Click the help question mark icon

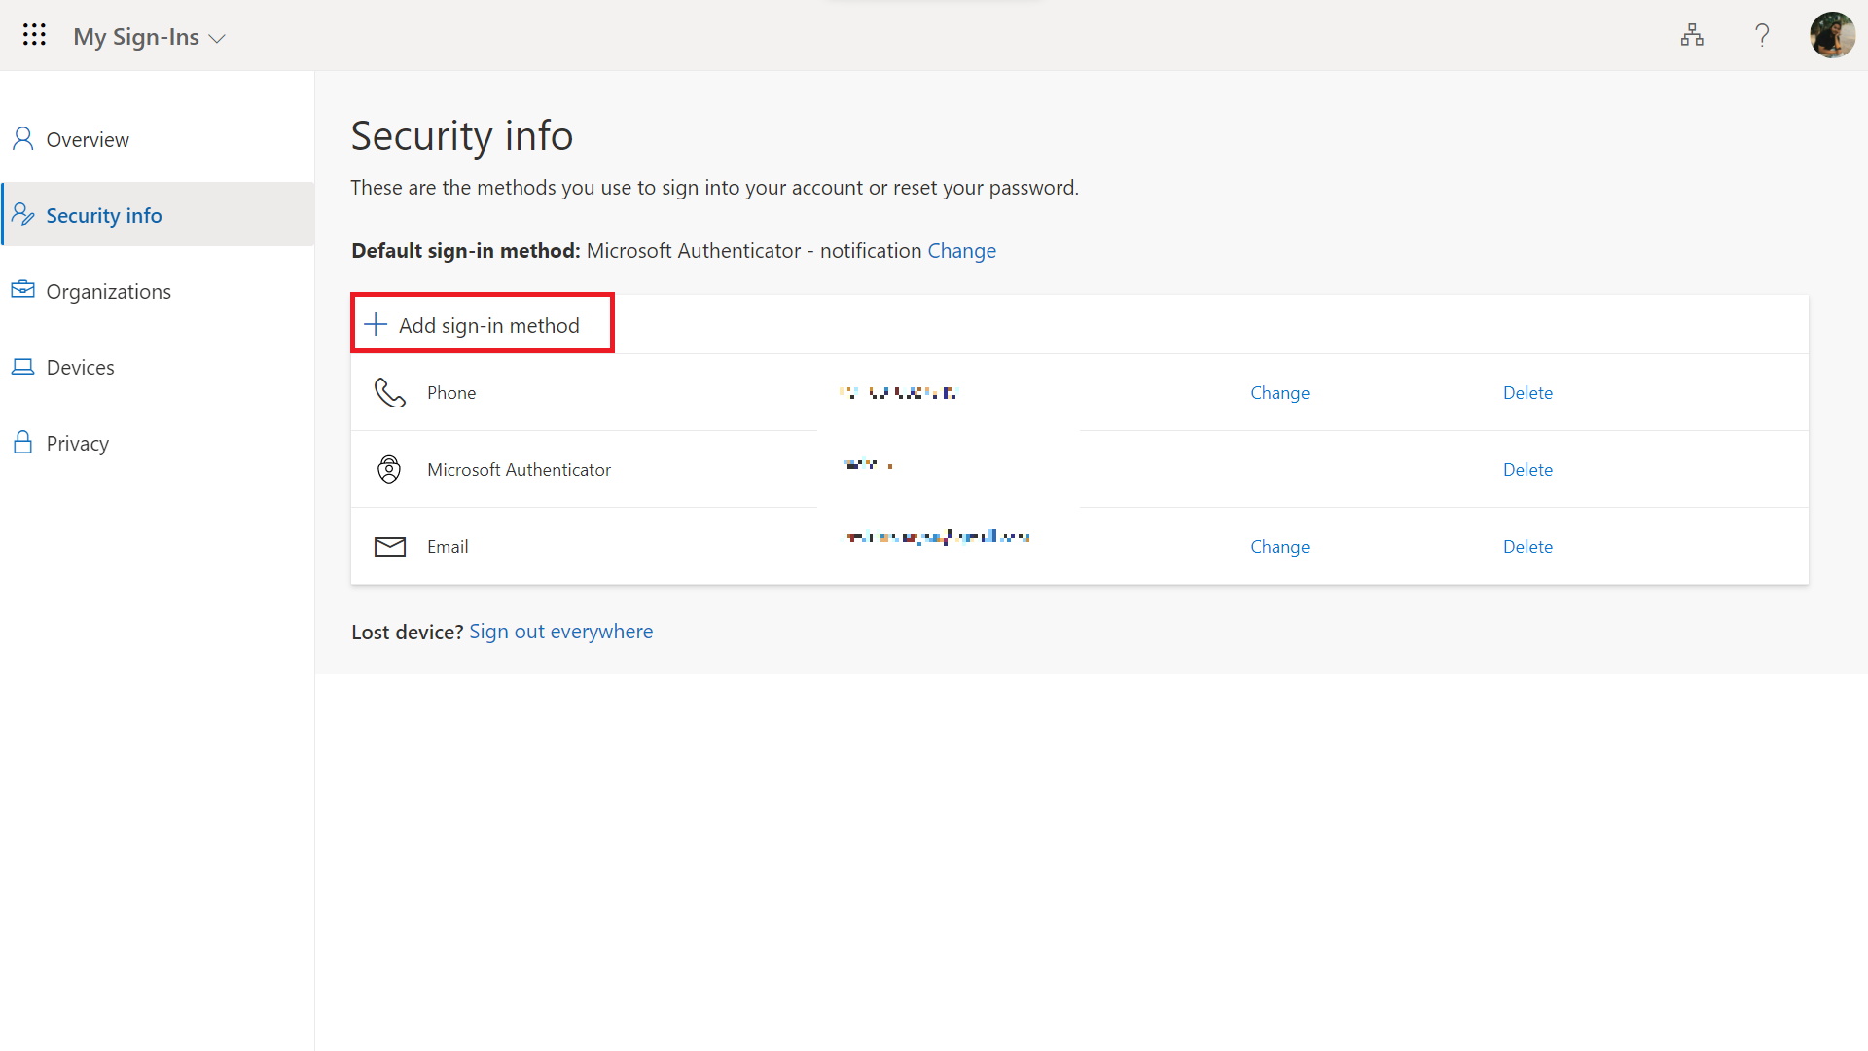click(1762, 35)
